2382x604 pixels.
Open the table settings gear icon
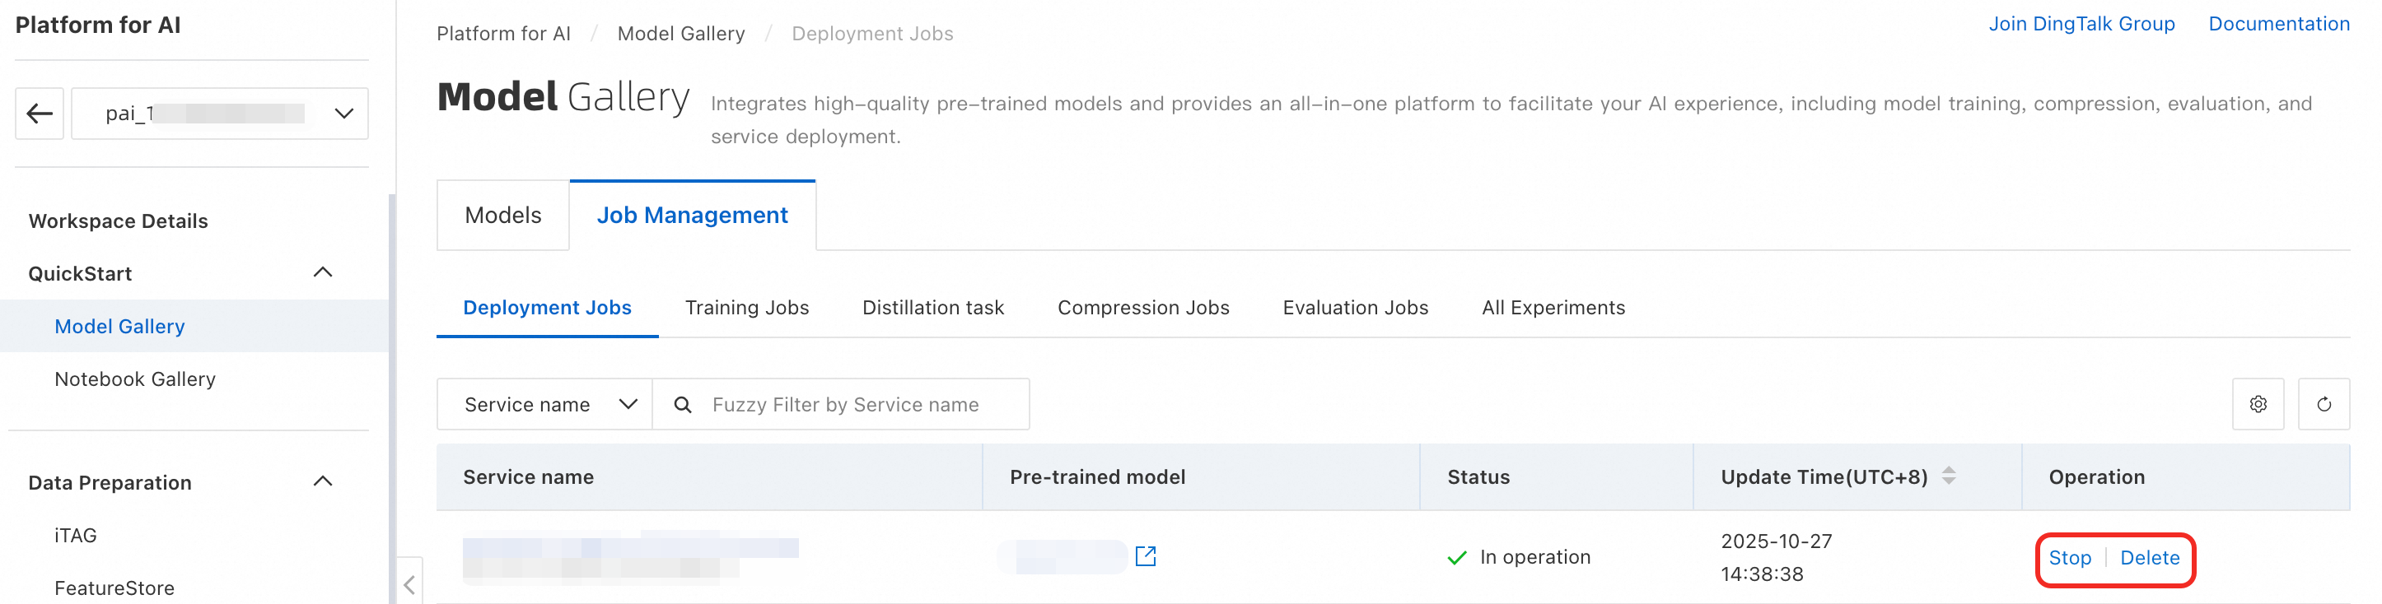(x=2257, y=405)
